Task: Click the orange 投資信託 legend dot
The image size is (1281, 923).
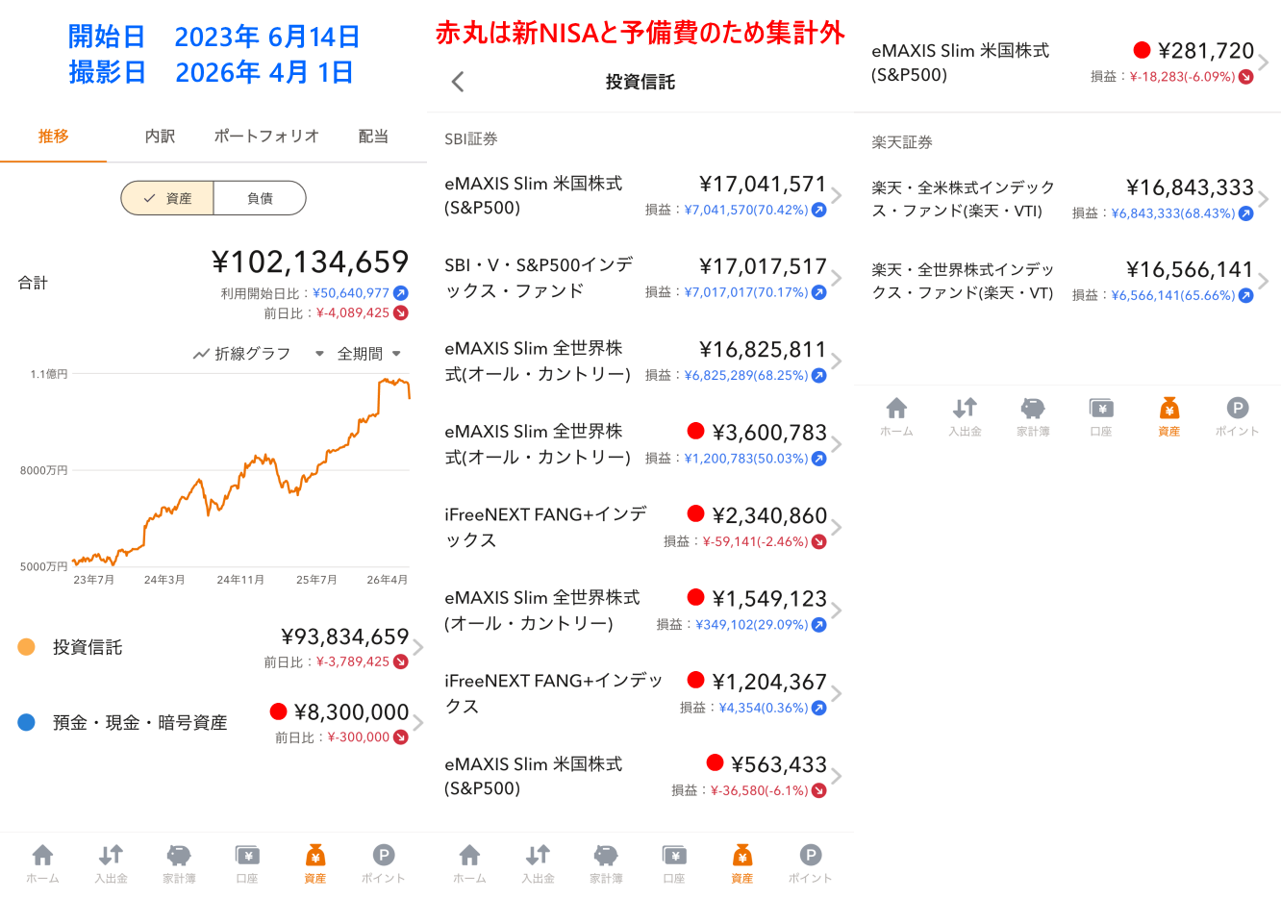Action: tap(27, 647)
